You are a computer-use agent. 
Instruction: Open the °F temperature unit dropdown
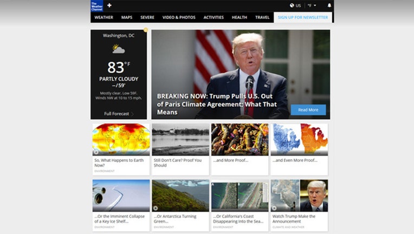[312, 5]
